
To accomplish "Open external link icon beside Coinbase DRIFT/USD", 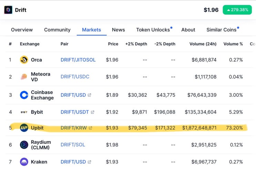I will [89, 95].
